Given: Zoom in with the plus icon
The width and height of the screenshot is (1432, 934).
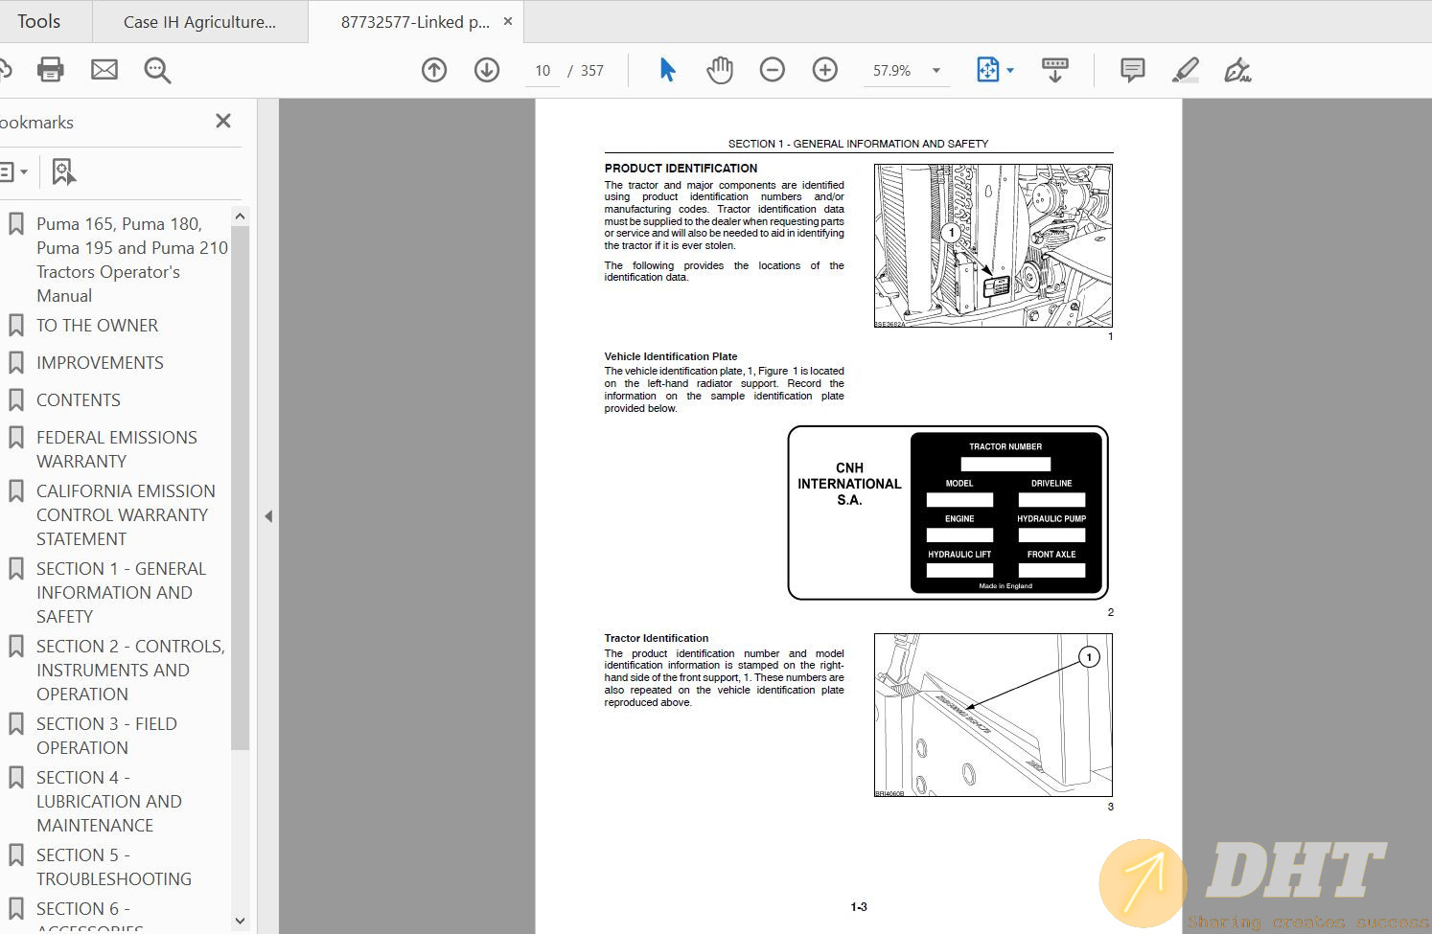Looking at the screenshot, I should pos(824,70).
